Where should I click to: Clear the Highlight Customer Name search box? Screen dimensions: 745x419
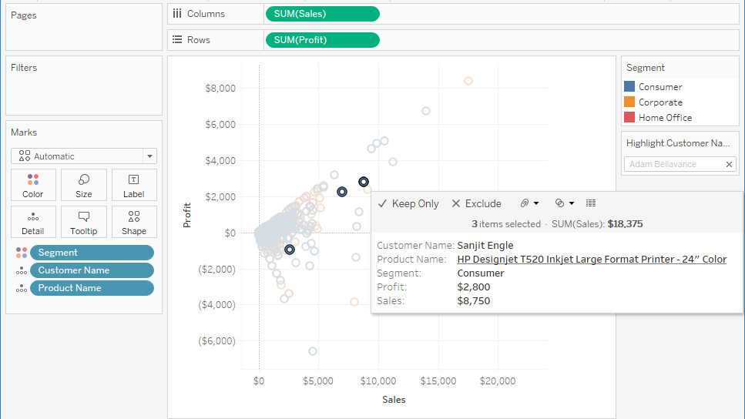pyautogui.click(x=729, y=164)
